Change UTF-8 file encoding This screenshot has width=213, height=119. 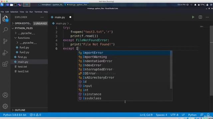pyautogui.click(x=174, y=115)
